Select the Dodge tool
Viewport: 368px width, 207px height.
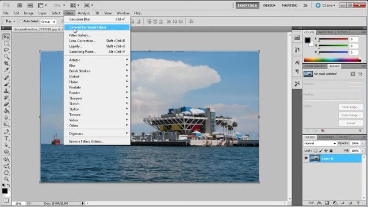6,124
